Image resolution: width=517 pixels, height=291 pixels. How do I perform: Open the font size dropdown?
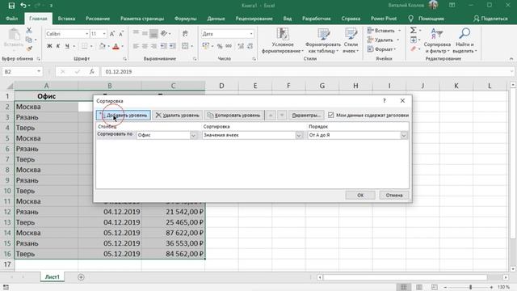104,34
